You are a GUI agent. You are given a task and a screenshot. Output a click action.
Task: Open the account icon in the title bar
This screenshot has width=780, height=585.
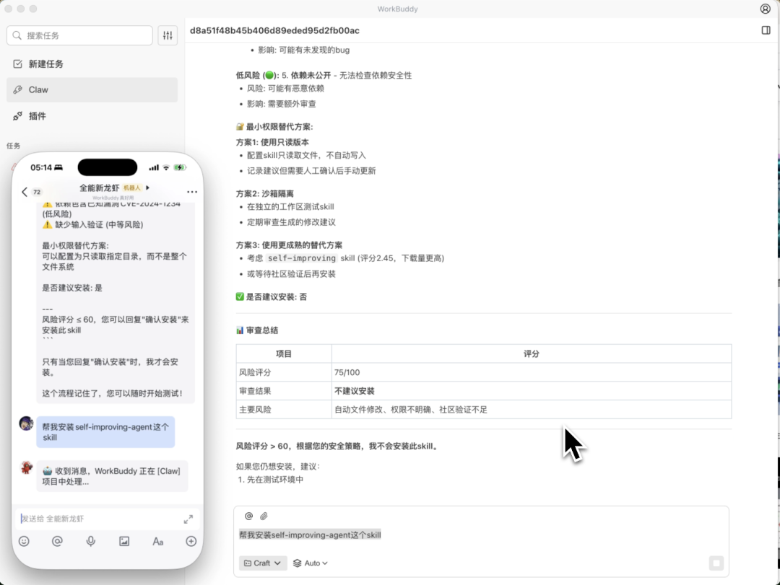click(763, 8)
